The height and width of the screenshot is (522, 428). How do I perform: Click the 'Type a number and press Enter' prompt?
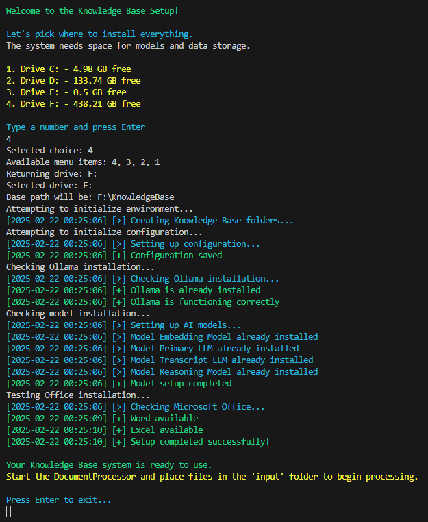point(75,127)
